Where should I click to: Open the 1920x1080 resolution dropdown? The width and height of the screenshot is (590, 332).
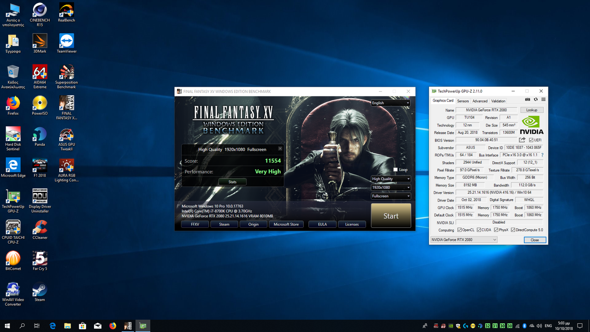(390, 187)
